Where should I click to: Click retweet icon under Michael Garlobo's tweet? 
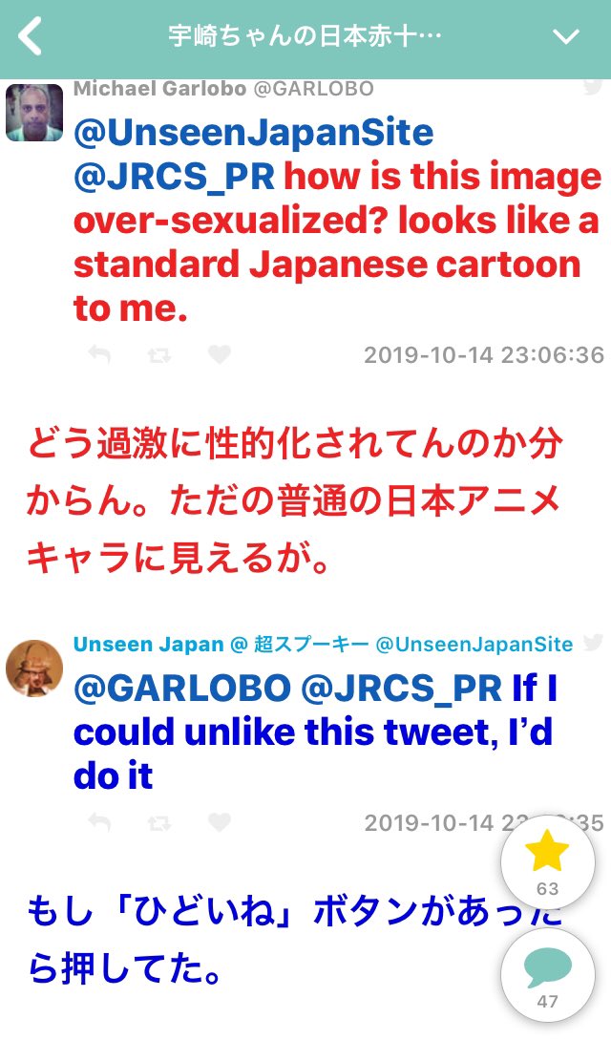click(x=159, y=355)
